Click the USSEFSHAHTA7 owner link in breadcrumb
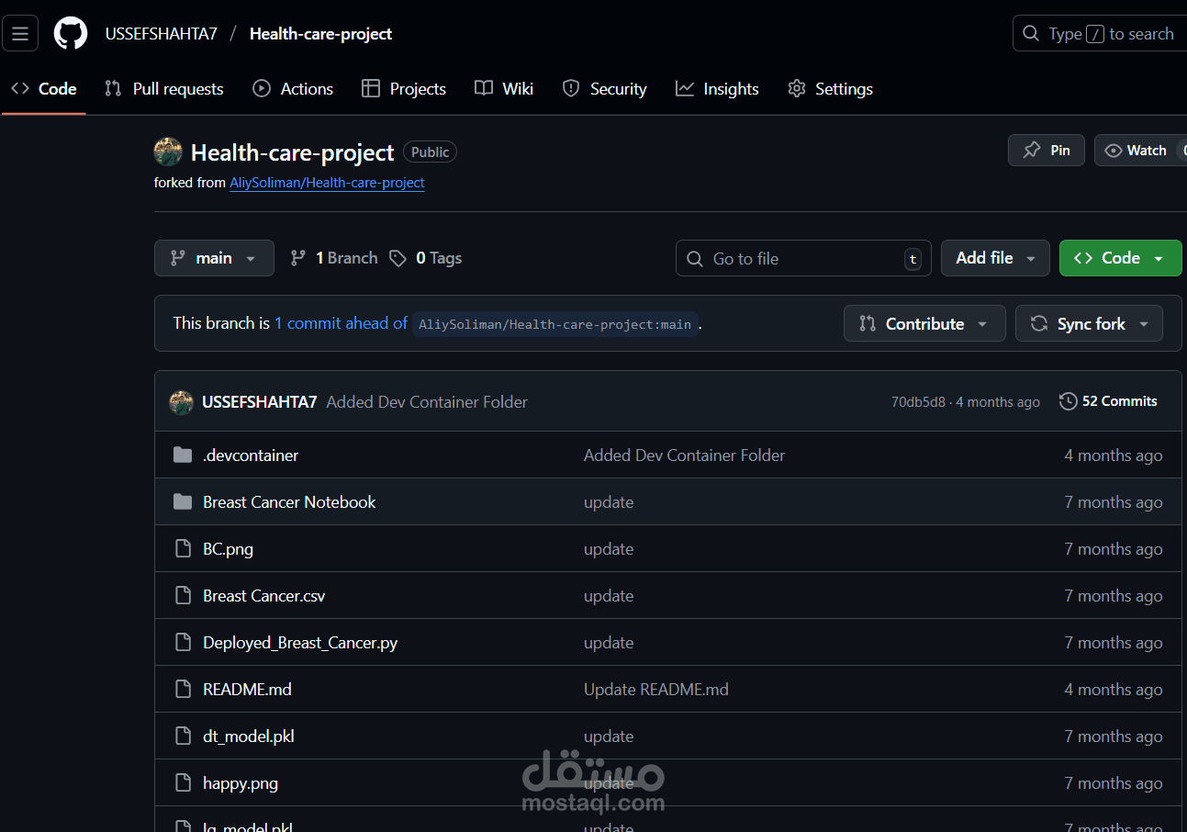The height and width of the screenshot is (832, 1187). click(x=162, y=34)
